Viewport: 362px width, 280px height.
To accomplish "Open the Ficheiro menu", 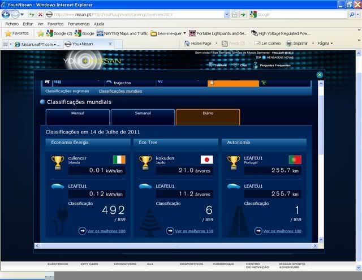I will [x=12, y=24].
